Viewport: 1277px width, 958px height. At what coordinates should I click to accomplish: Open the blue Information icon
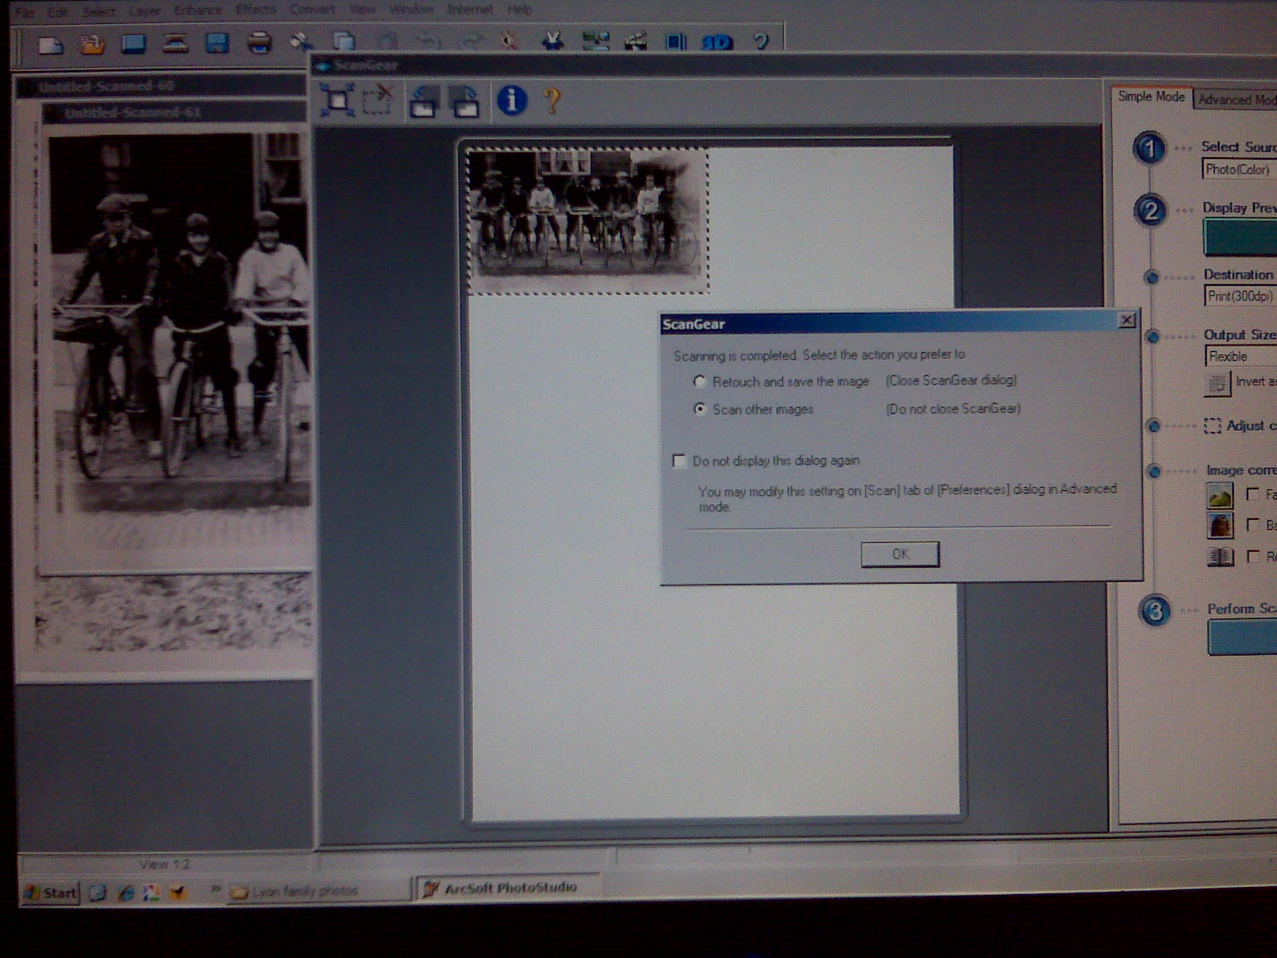coord(512,101)
